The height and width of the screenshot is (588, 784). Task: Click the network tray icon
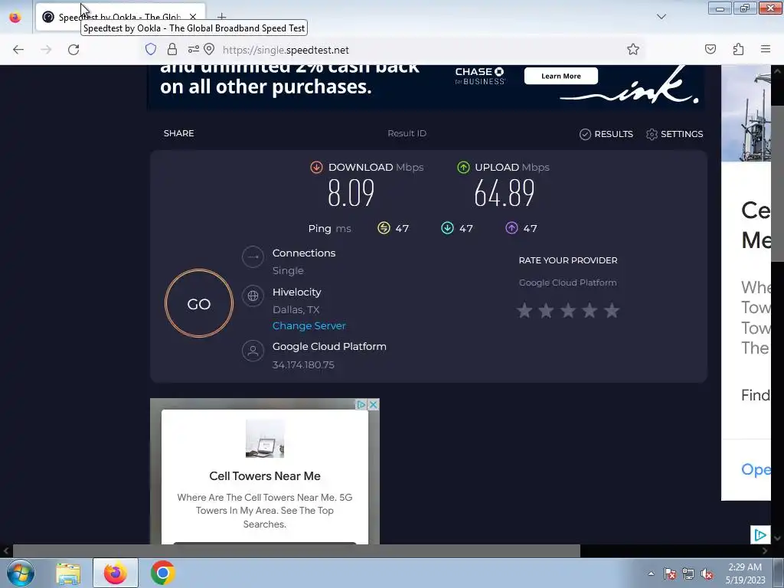[688, 573]
